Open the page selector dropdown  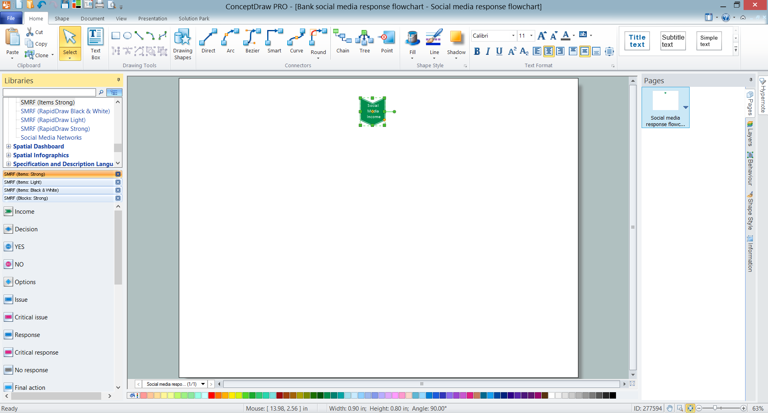pyautogui.click(x=203, y=384)
